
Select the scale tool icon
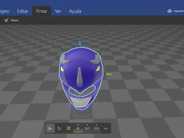point(68,128)
